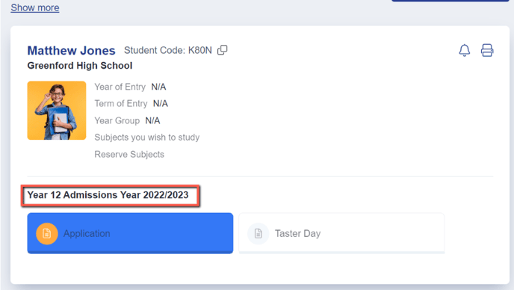Click Greenford High School label

click(x=80, y=66)
